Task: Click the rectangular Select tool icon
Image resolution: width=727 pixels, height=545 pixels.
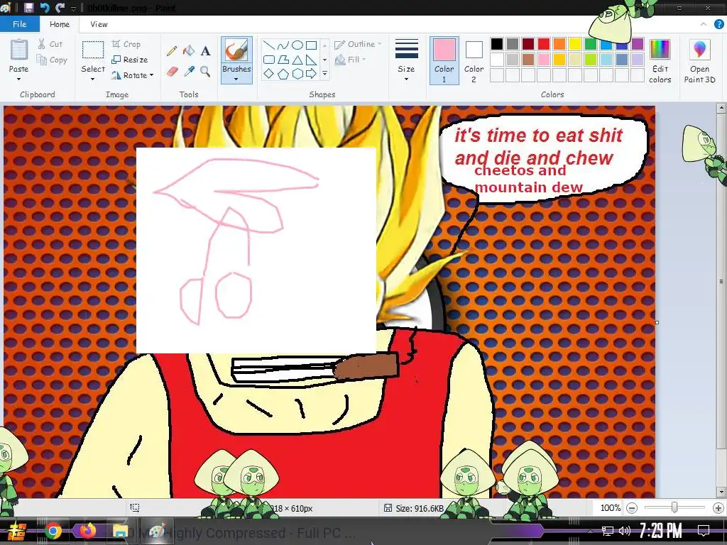Action: click(x=93, y=50)
